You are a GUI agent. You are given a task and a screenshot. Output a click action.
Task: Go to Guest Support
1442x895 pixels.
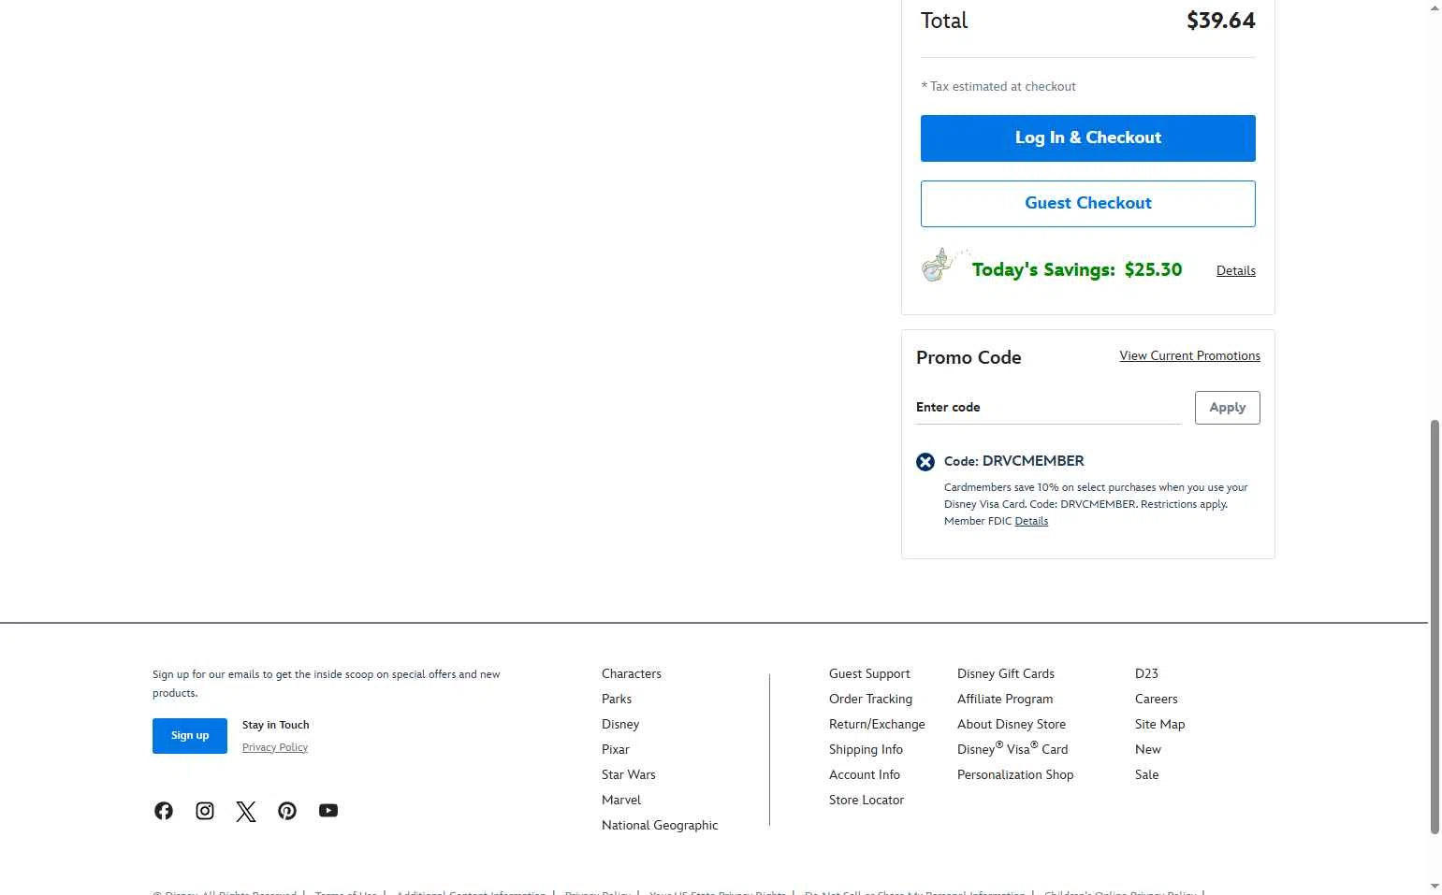tap(869, 674)
